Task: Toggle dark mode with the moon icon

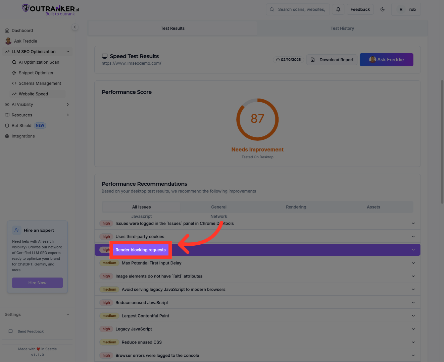Action: (x=383, y=9)
